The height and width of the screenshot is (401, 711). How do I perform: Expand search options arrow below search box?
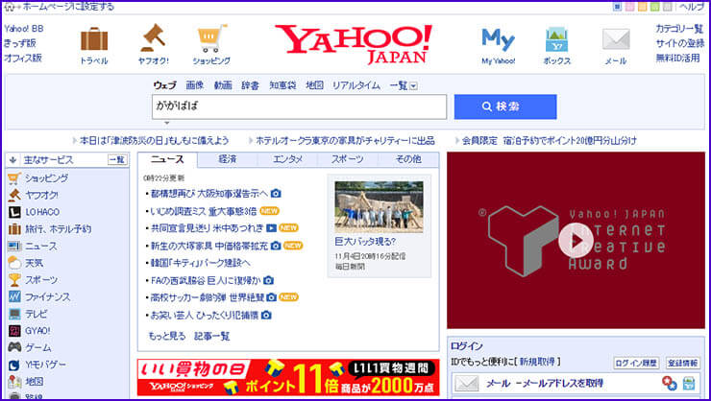click(x=167, y=123)
